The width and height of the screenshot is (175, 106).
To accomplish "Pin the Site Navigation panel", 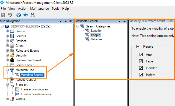I will pyautogui.click(x=65, y=21).
